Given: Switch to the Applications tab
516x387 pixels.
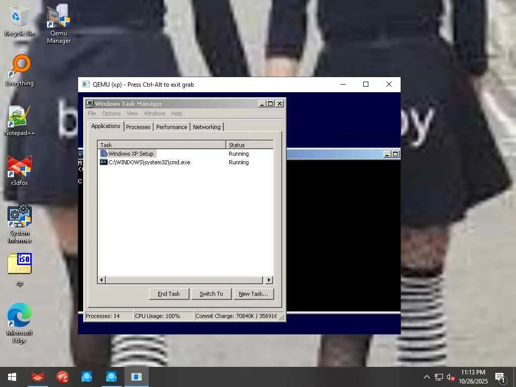Looking at the screenshot, I should tap(106, 126).
